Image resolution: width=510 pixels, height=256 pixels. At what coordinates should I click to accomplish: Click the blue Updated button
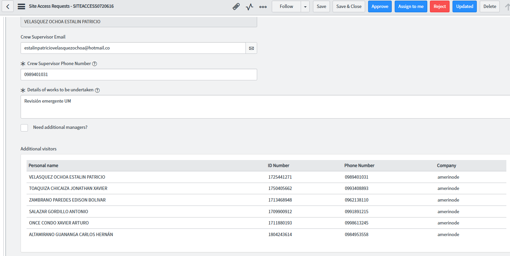464,7
